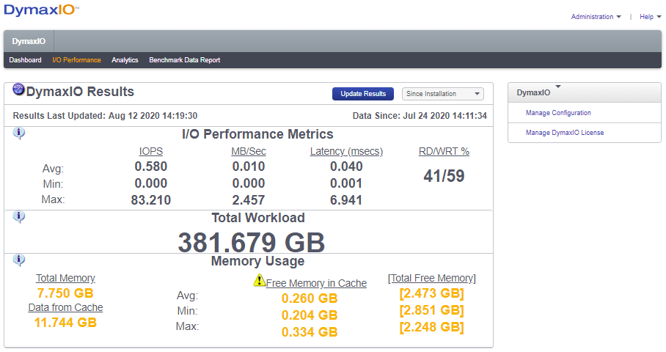Switch to the Dashboard tab
The image size is (666, 352).
click(x=25, y=60)
